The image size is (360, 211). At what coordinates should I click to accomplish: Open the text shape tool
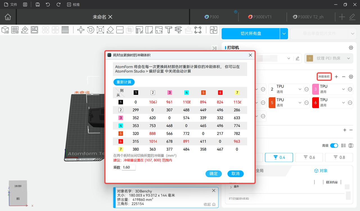pyautogui.click(x=168, y=30)
